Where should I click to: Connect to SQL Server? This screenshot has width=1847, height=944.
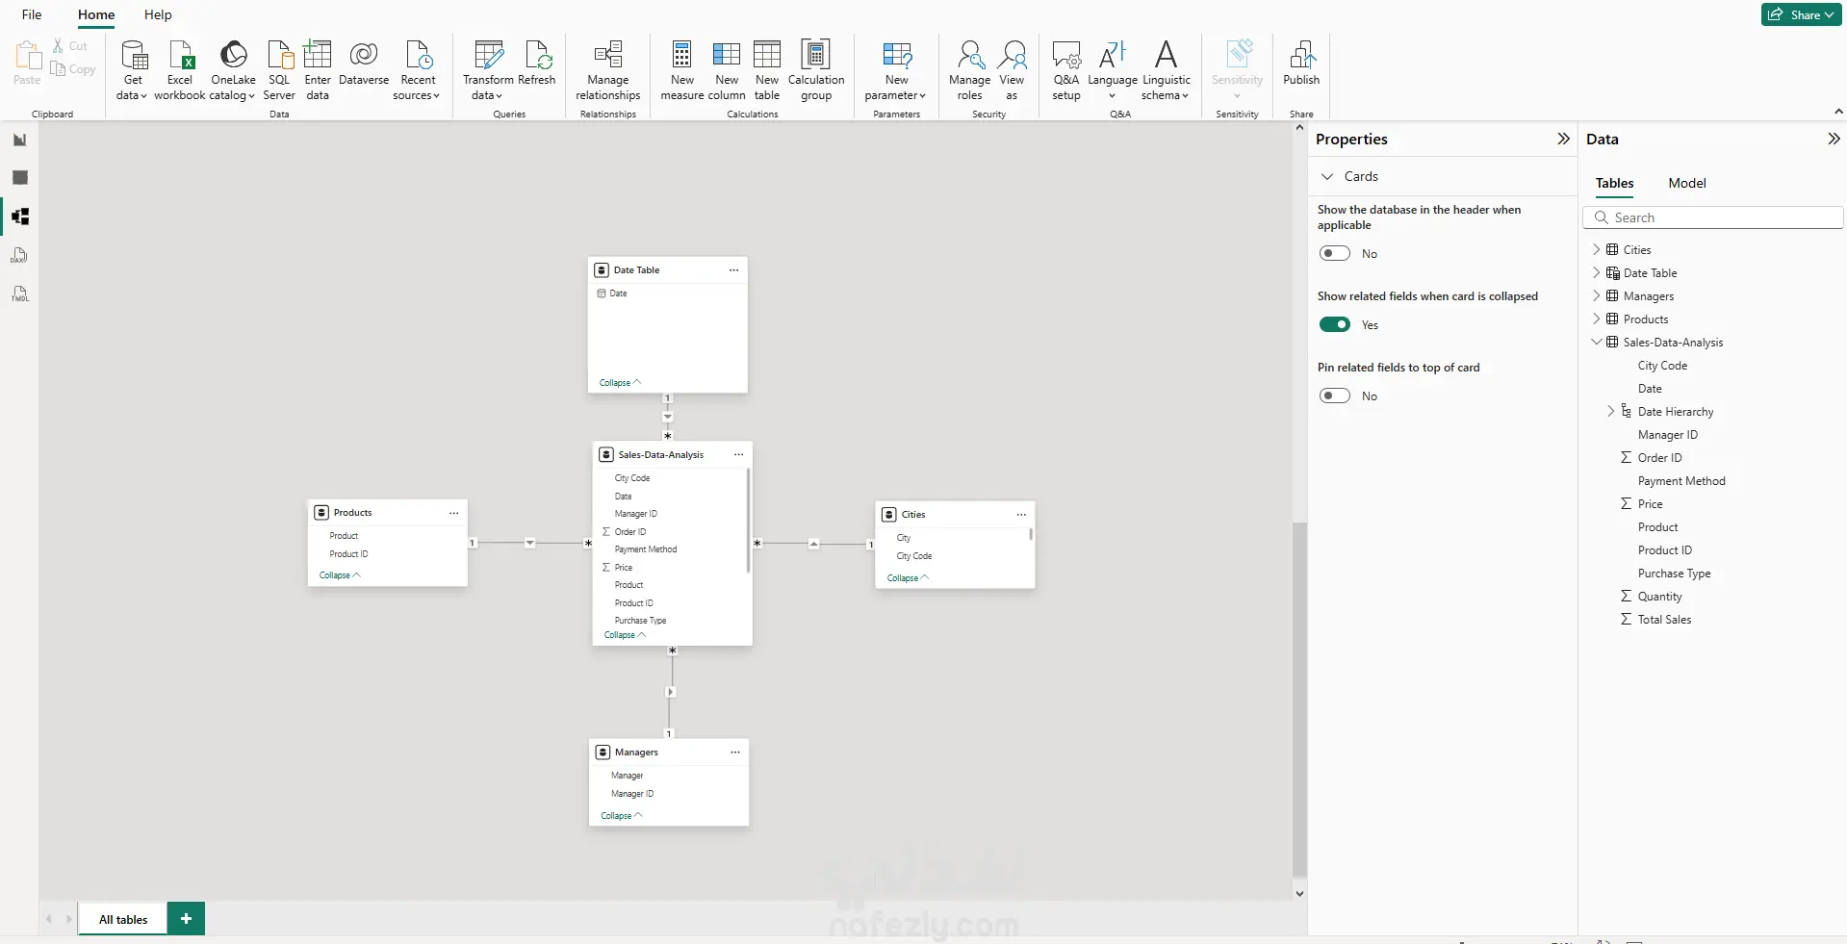pyautogui.click(x=279, y=70)
